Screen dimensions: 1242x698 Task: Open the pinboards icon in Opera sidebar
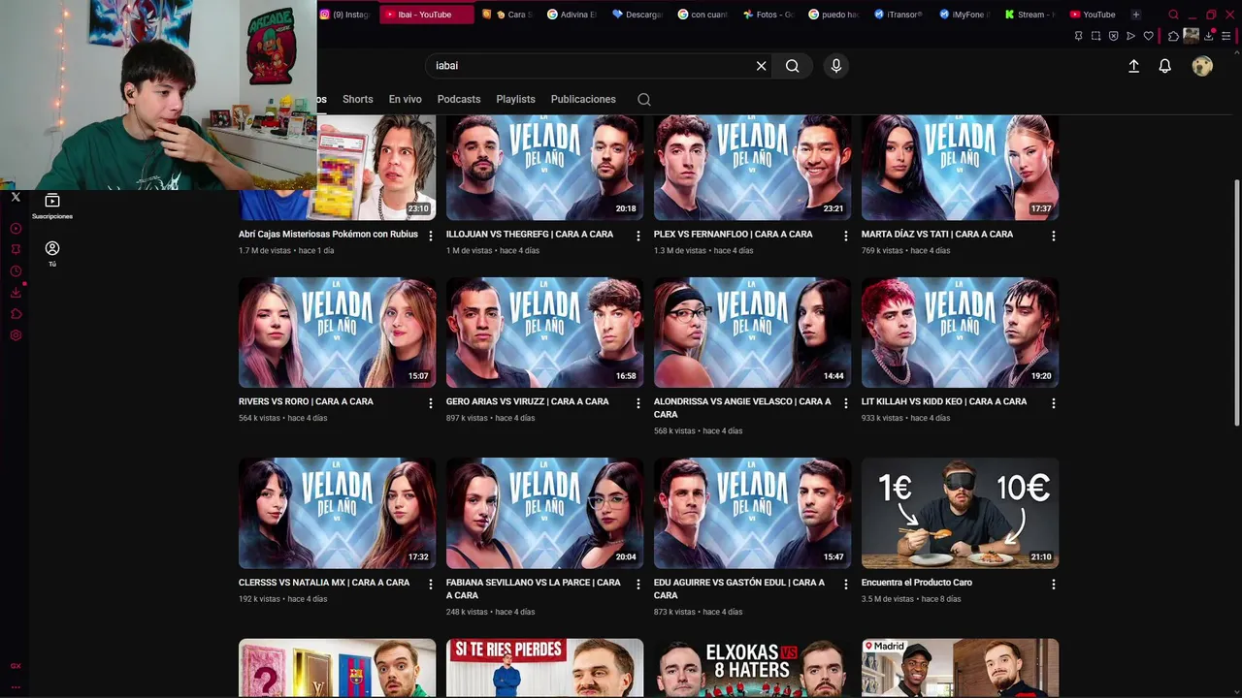pos(16,249)
